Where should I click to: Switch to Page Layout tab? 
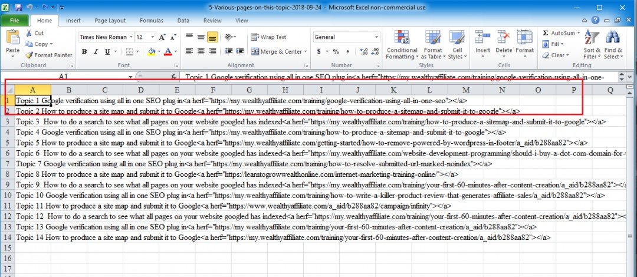(x=110, y=20)
